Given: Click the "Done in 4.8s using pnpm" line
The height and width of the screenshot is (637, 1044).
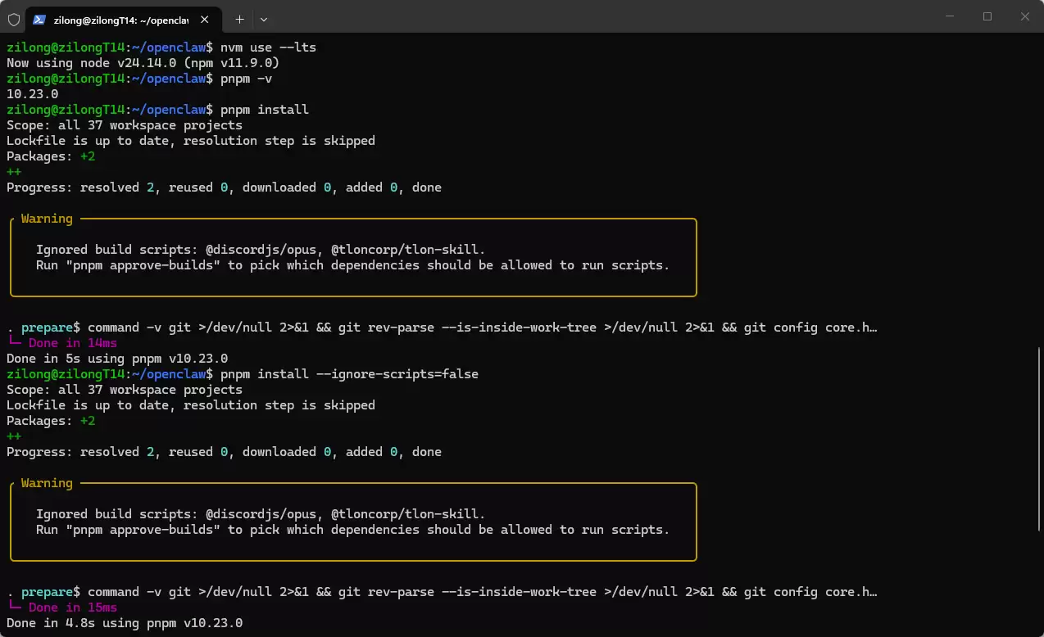Looking at the screenshot, I should coord(125,623).
